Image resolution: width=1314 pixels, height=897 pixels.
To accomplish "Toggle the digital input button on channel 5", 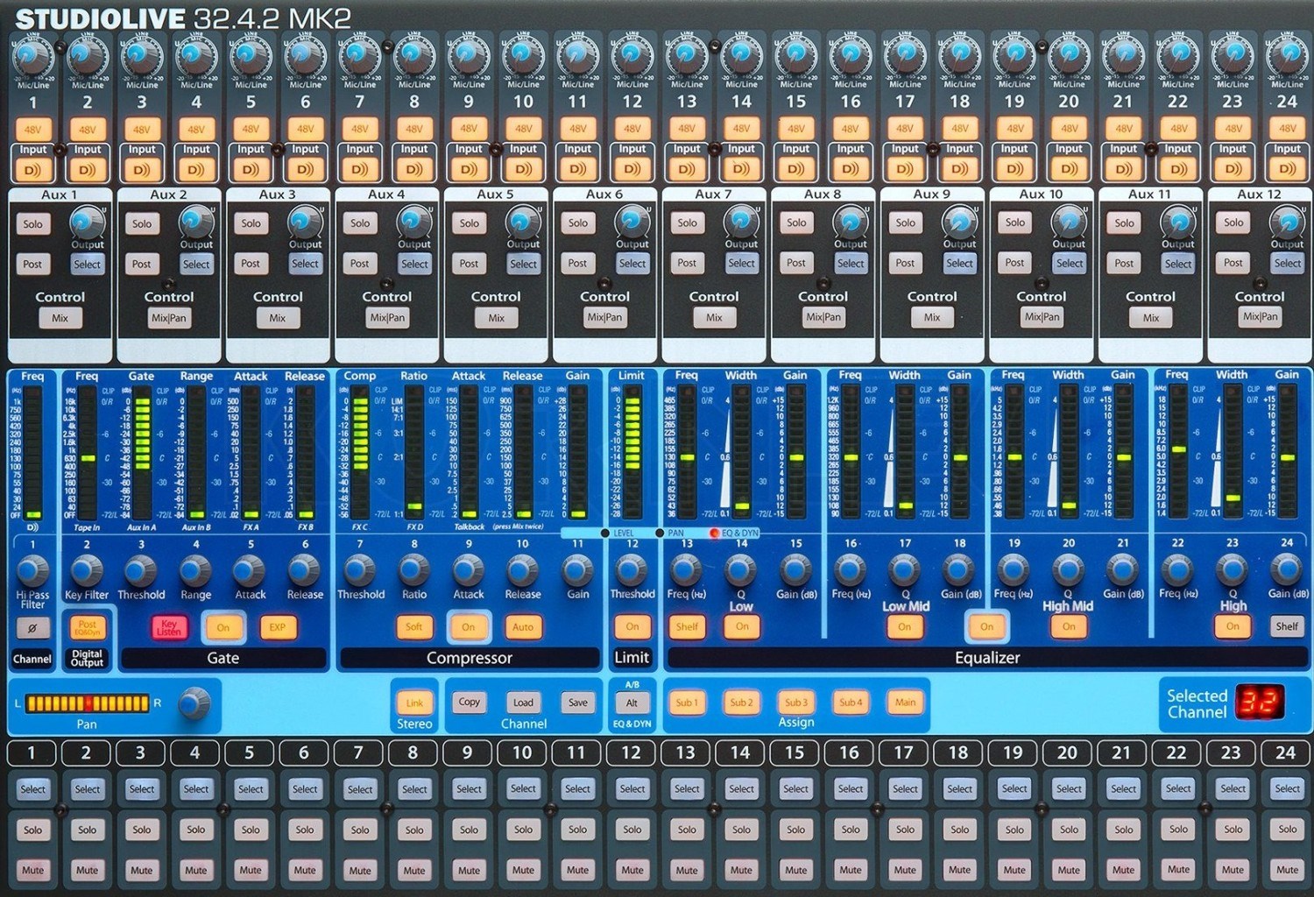I will tap(251, 169).
